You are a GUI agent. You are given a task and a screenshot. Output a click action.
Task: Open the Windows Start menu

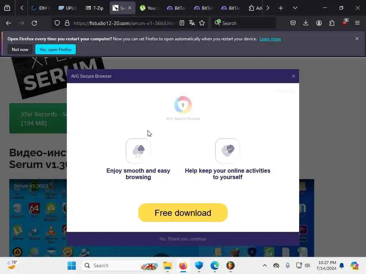click(x=71, y=265)
